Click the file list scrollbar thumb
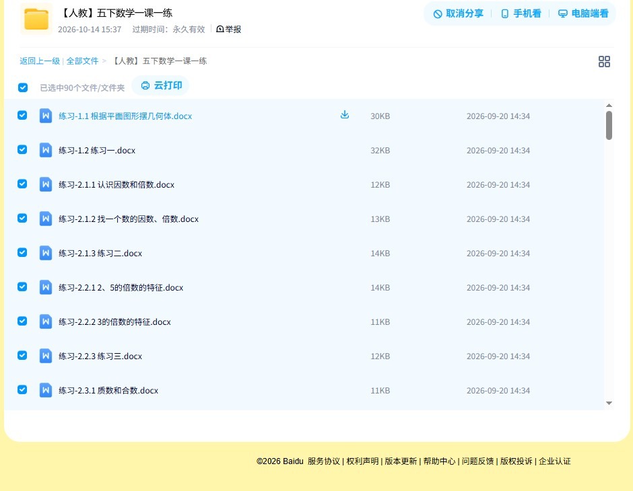Image resolution: width=633 pixels, height=491 pixels. pyautogui.click(x=609, y=125)
